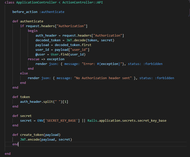Image resolution: width=190 pixels, height=157 pixels.
Task: Click decoded_token.first expression
Action: click(x=73, y=45)
